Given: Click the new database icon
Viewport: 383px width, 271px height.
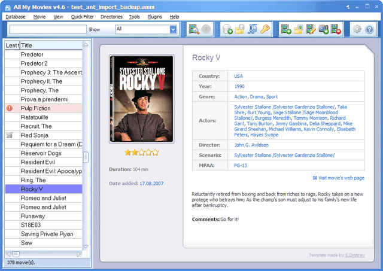Looking at the screenshot, I should coord(228,29).
